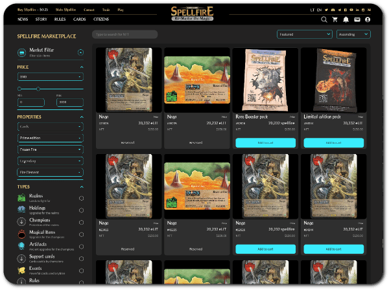
Task: Open the Frozen Fire properties dropdown
Action: tap(50, 149)
